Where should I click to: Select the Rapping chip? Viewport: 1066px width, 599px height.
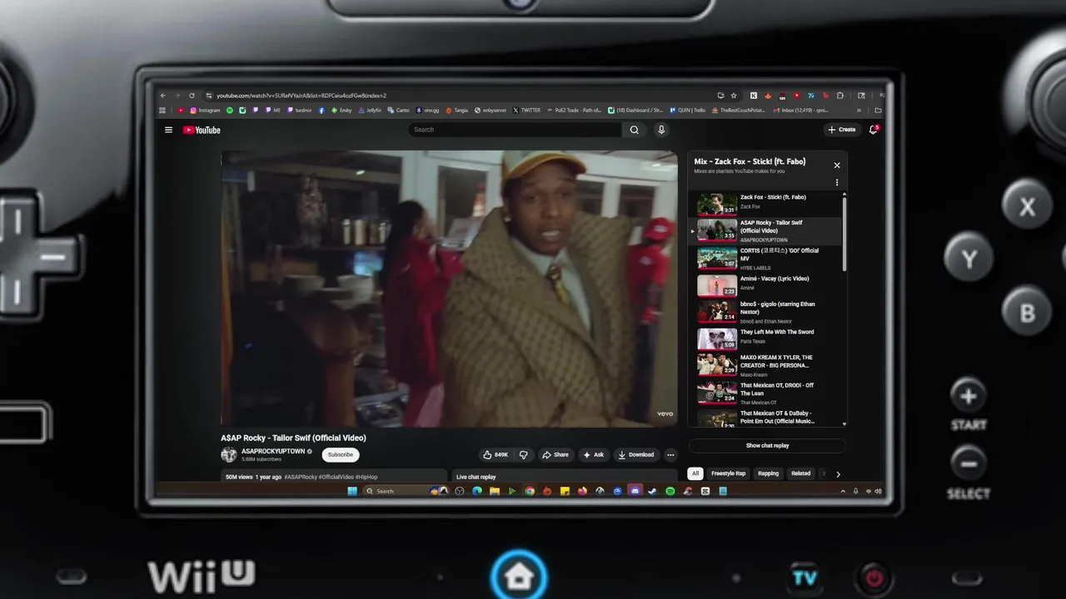769,473
